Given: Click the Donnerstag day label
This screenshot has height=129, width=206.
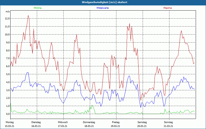Looking at the screenshot, I should click(x=89, y=122).
